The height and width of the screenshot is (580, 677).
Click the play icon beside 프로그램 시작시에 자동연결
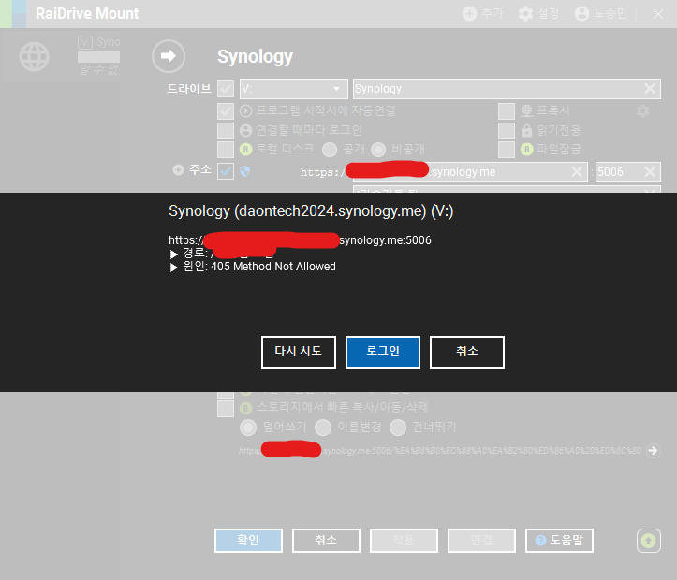coord(245,110)
